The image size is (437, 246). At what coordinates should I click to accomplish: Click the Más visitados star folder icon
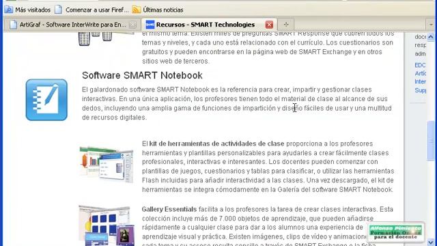9,10
